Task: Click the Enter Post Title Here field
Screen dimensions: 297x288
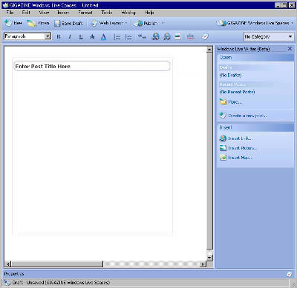Action: [x=92, y=66]
